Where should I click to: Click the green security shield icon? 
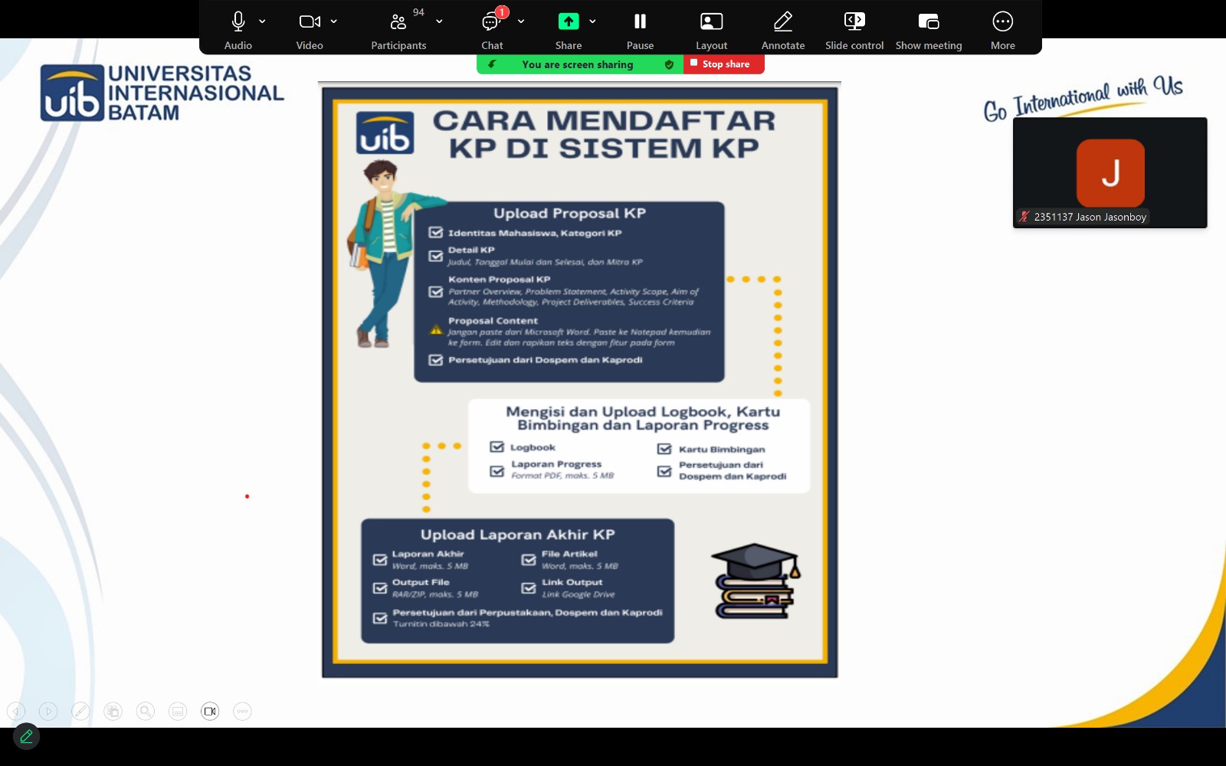tap(669, 64)
